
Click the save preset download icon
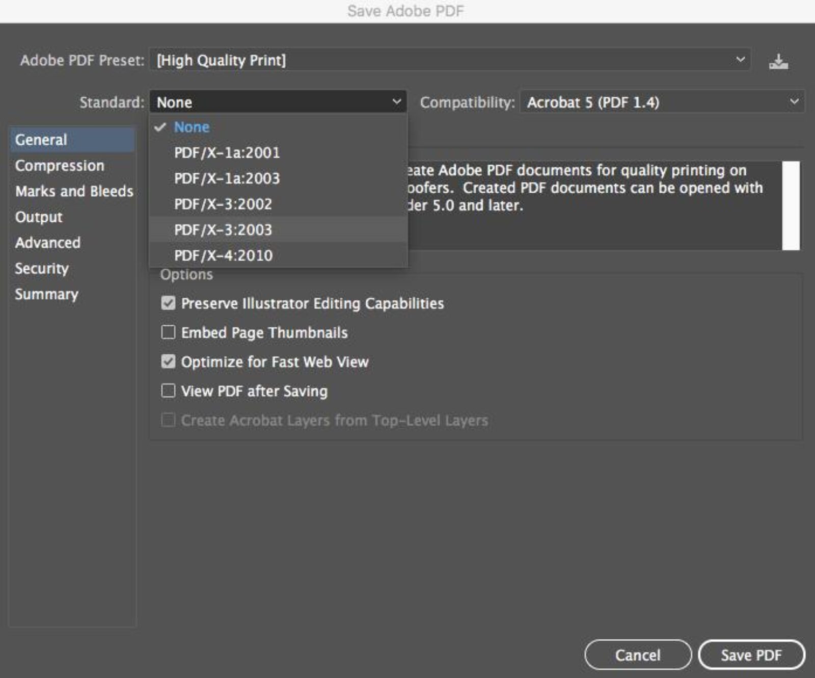coord(778,61)
